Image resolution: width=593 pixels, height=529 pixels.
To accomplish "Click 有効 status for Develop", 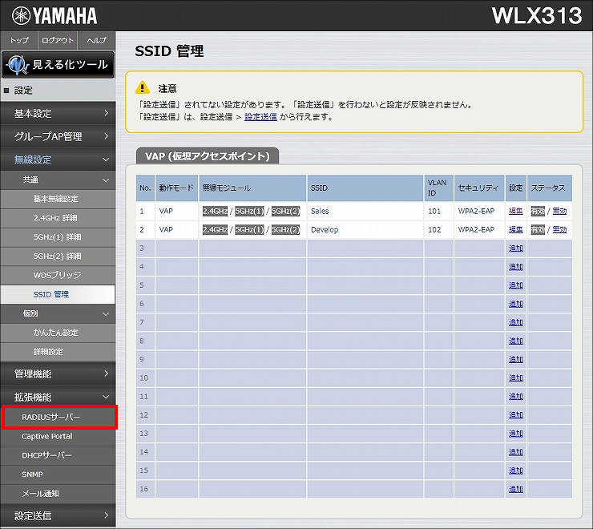I will click(x=538, y=229).
